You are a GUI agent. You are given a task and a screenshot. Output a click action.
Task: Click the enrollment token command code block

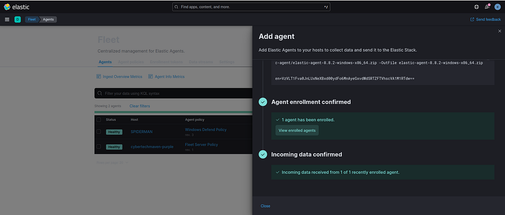click(383, 72)
